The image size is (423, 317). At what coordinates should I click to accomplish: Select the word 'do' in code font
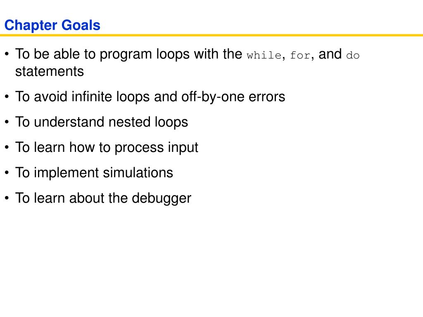click(x=353, y=55)
